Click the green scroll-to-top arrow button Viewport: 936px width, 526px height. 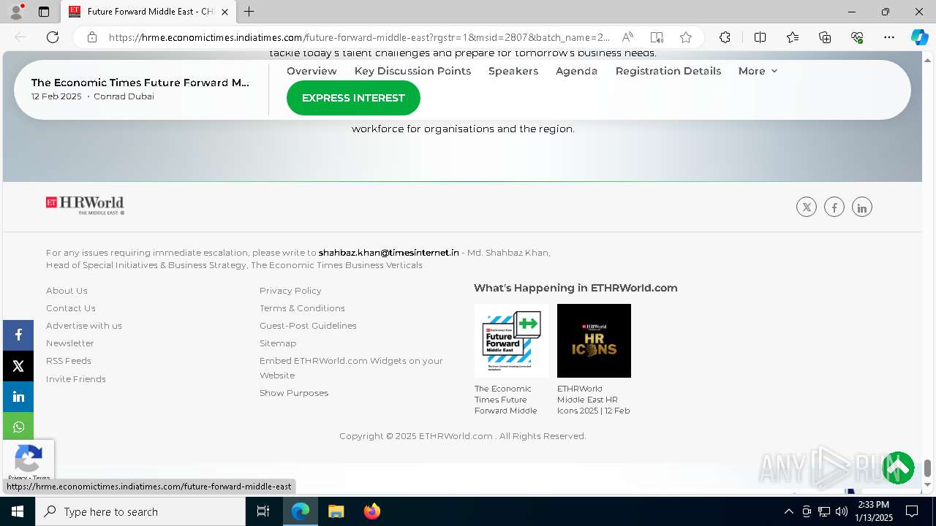click(x=898, y=468)
